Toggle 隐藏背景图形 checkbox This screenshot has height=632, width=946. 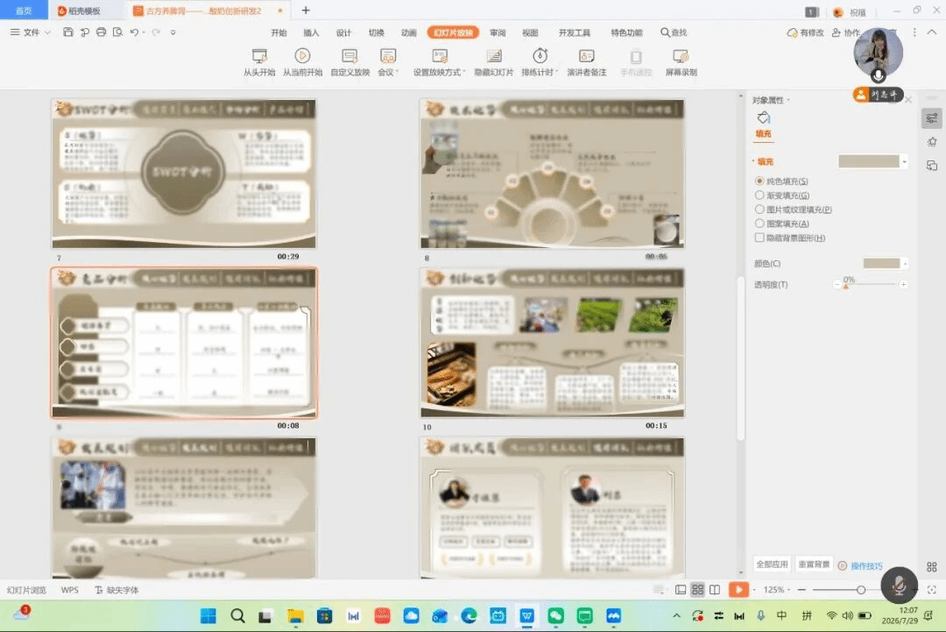click(759, 238)
